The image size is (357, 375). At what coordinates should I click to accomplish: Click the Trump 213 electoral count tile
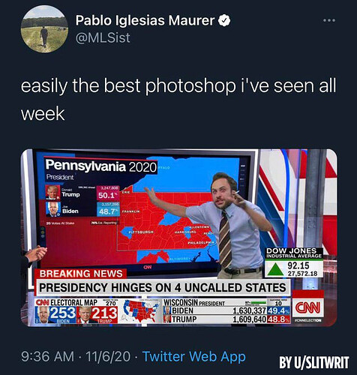(x=97, y=314)
